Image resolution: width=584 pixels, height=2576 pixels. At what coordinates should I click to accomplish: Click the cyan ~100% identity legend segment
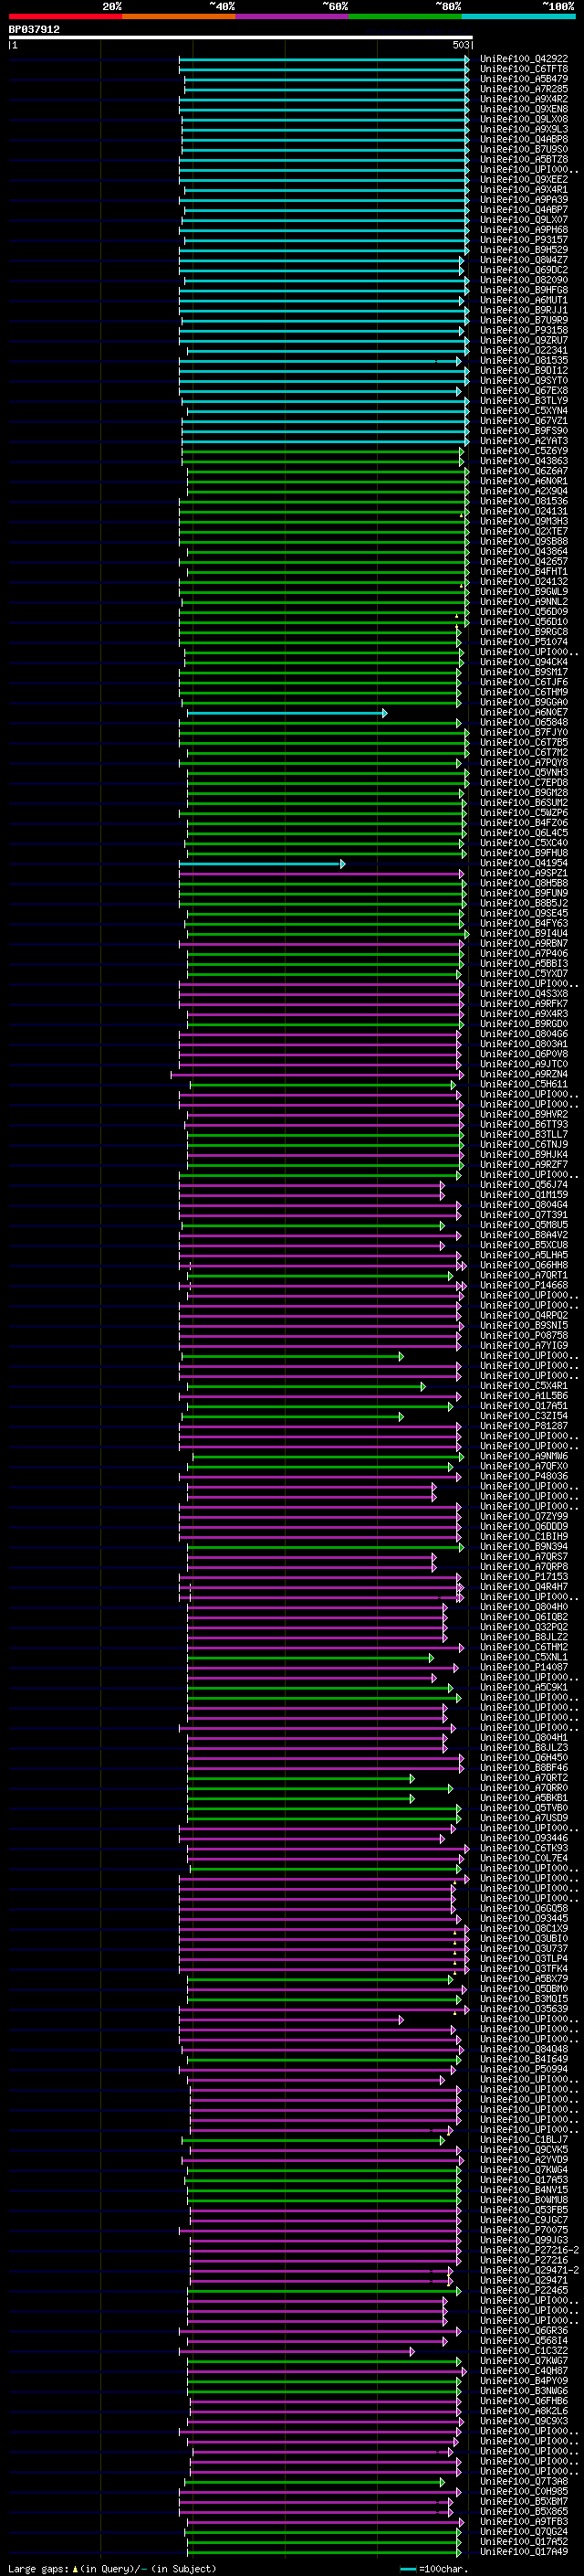point(519,16)
